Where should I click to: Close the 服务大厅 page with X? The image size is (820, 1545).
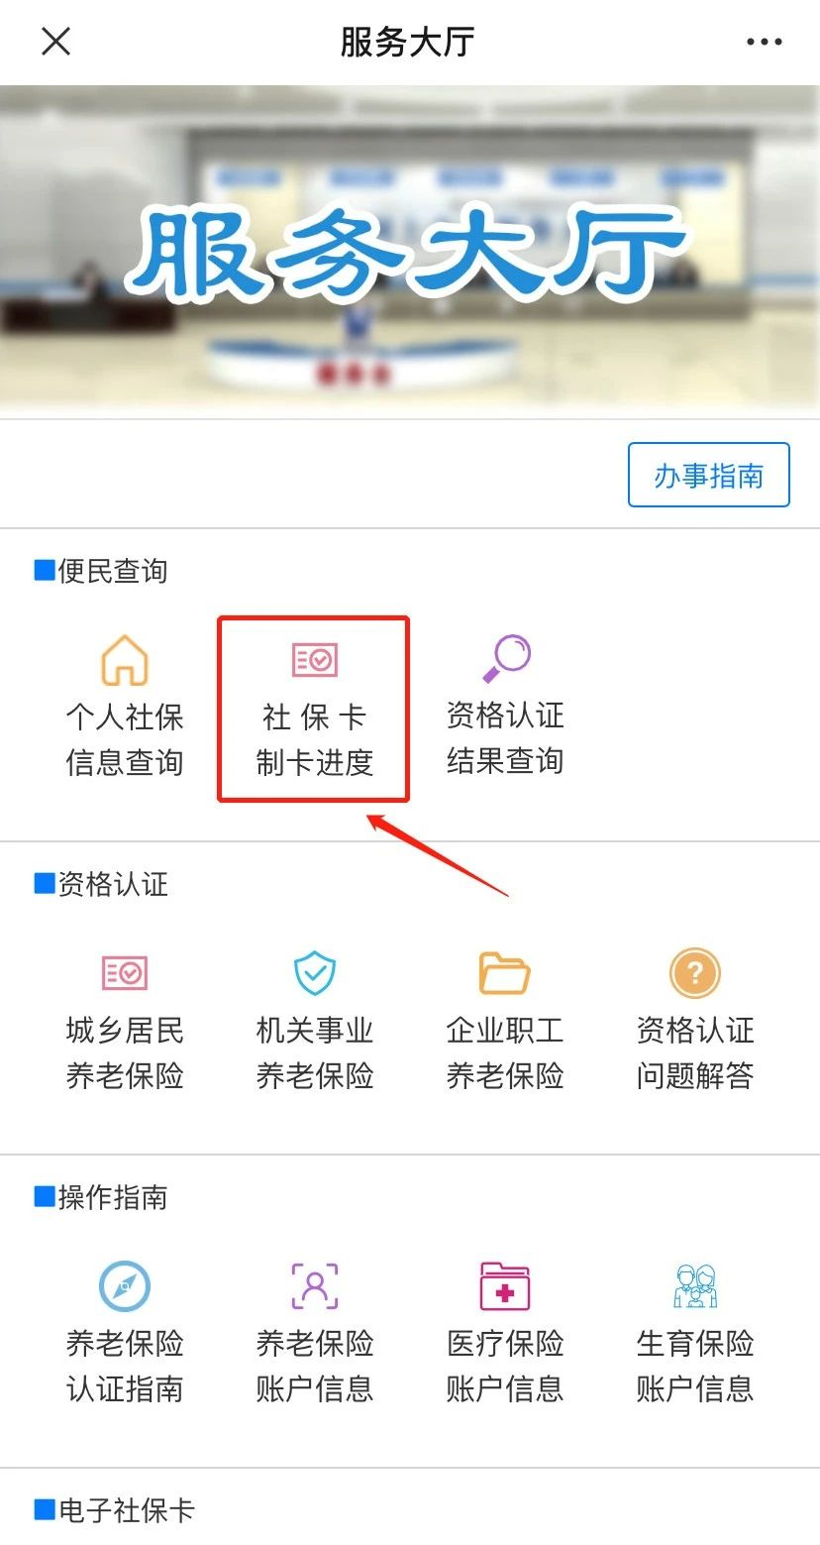tap(55, 42)
